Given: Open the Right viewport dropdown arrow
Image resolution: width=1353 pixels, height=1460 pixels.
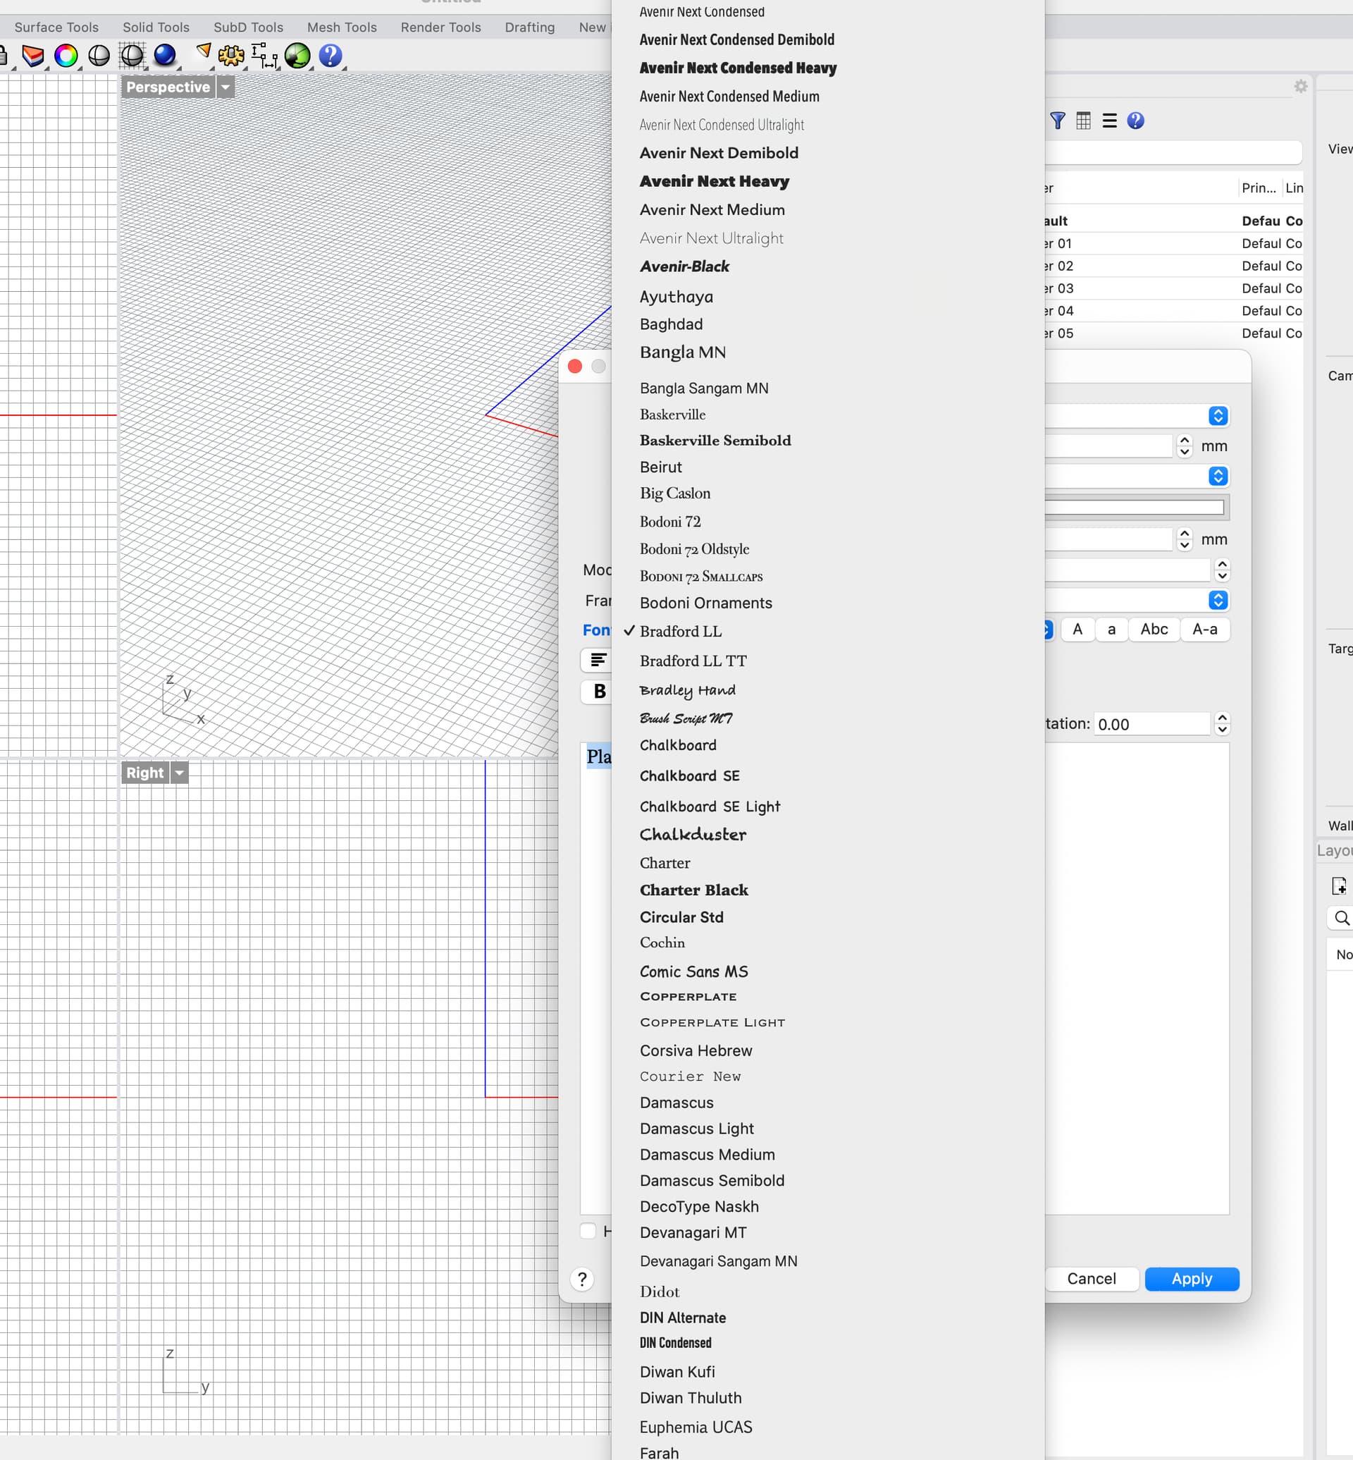Looking at the screenshot, I should (180, 773).
